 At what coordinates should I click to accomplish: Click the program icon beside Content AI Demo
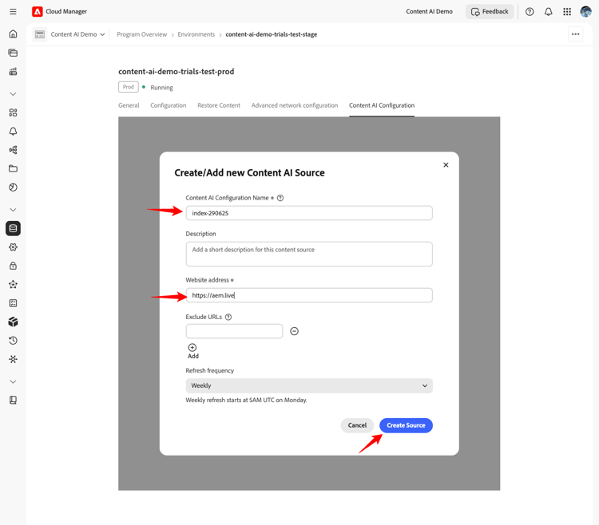tap(40, 34)
